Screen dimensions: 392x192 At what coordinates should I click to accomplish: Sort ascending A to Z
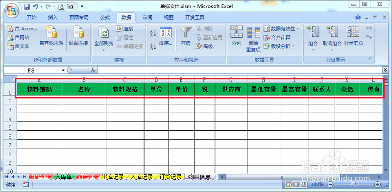[153, 33]
